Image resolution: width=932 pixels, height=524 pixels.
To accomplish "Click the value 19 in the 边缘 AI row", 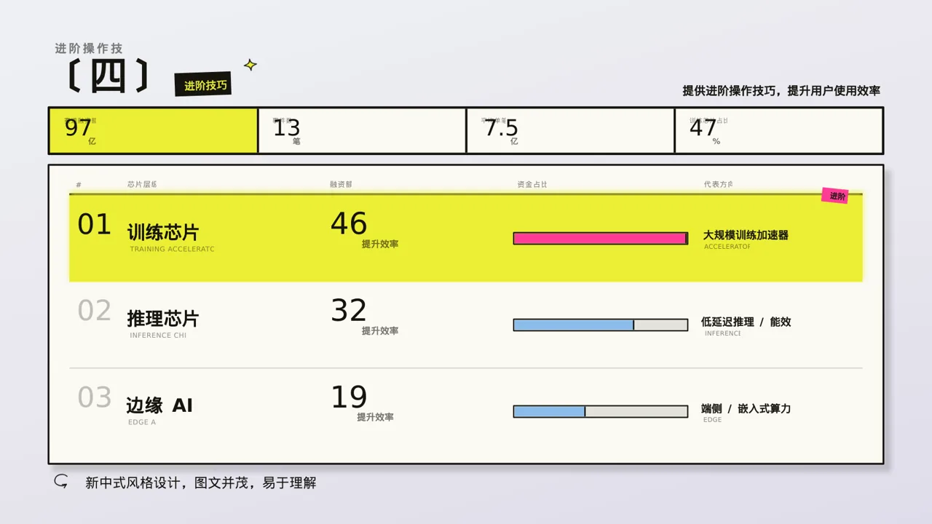I will coord(349,397).
